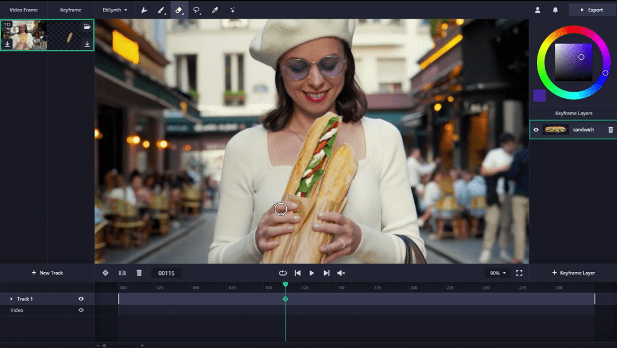Select the Eyedropper tool
This screenshot has height=348, width=617.
(x=215, y=10)
